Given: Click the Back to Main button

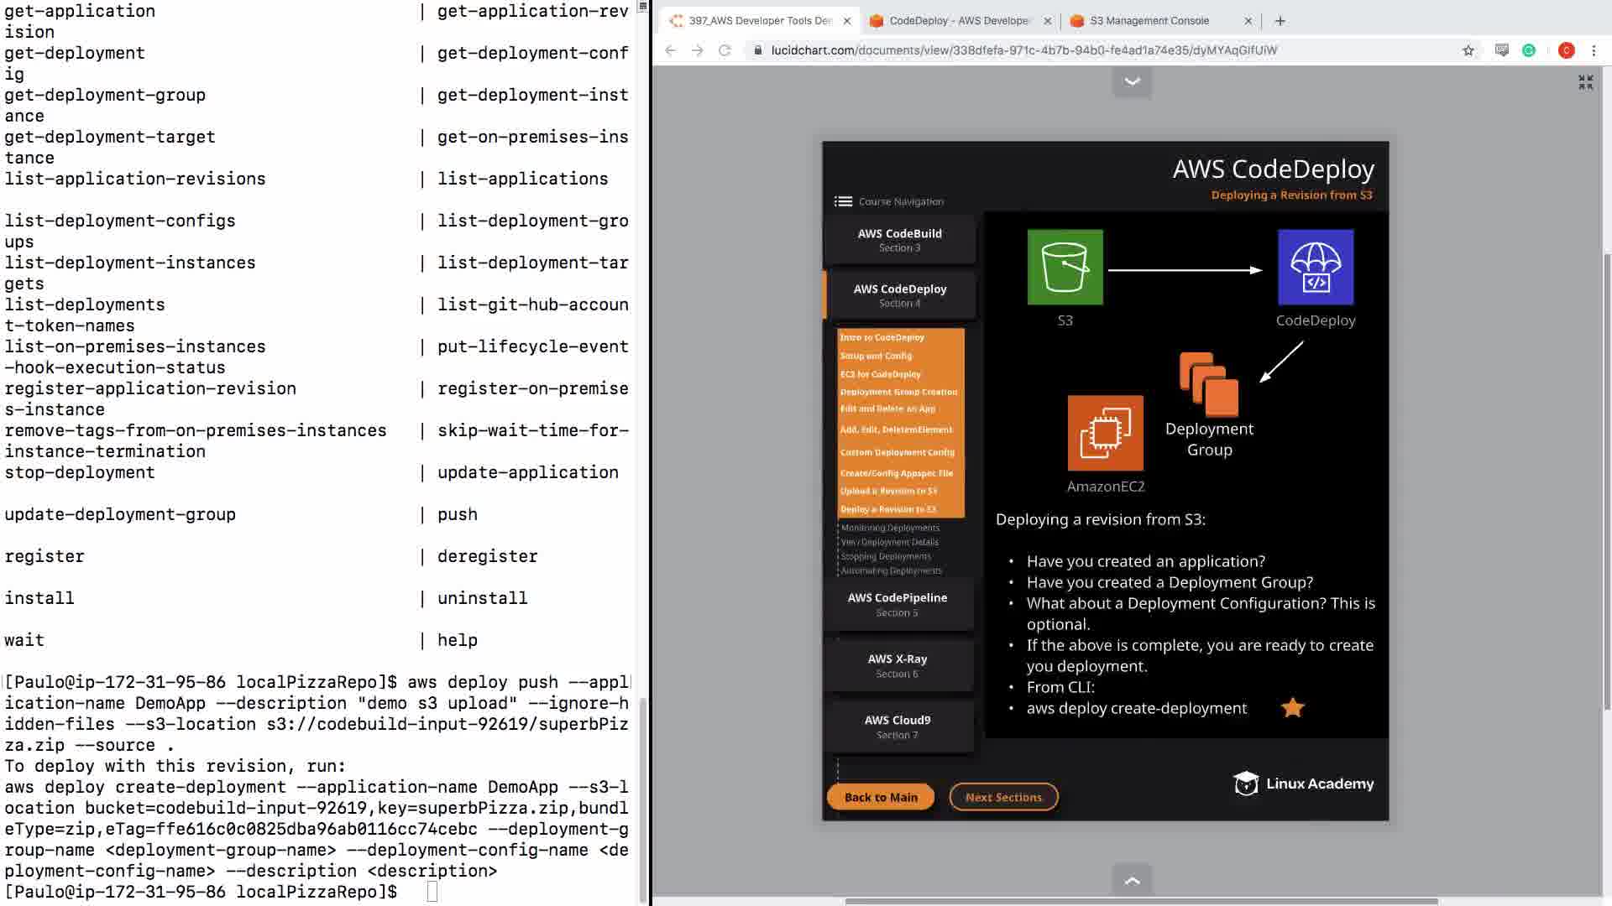Looking at the screenshot, I should click(880, 797).
